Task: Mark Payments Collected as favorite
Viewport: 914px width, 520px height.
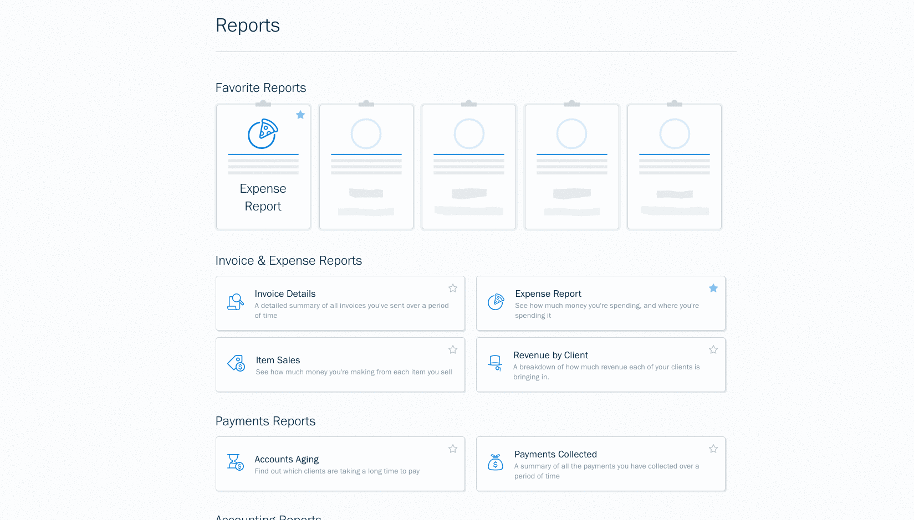Action: click(713, 449)
